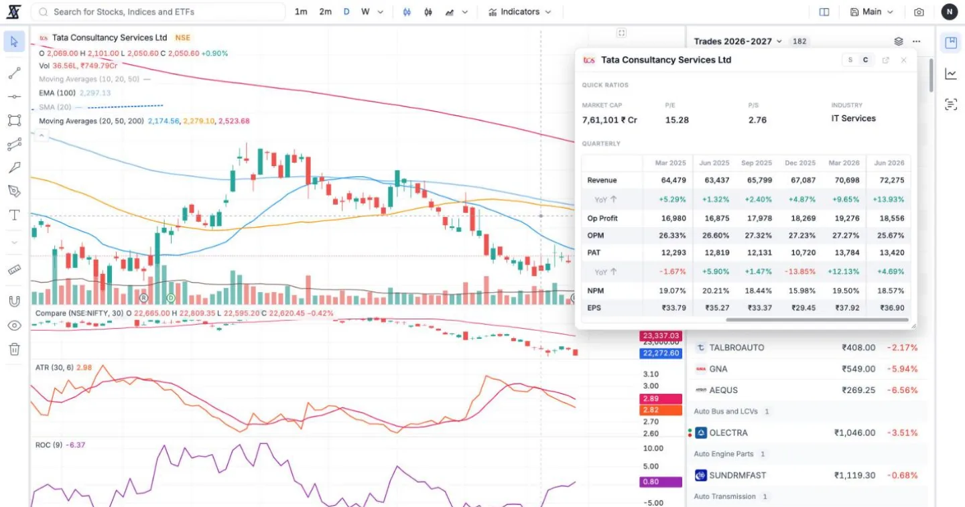
Task: Switch popup to C (consolidated) mode
Action: (x=865, y=60)
